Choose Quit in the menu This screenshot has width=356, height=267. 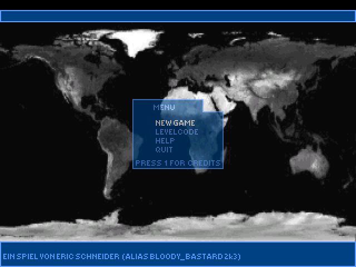164,150
